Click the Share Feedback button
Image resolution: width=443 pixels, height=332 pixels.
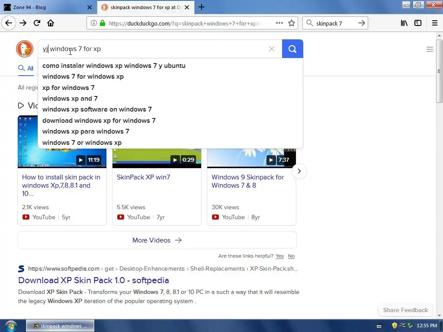[405, 310]
